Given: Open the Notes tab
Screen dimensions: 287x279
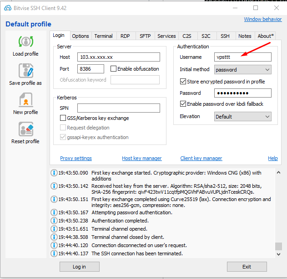Looking at the screenshot, I should coord(245,36).
